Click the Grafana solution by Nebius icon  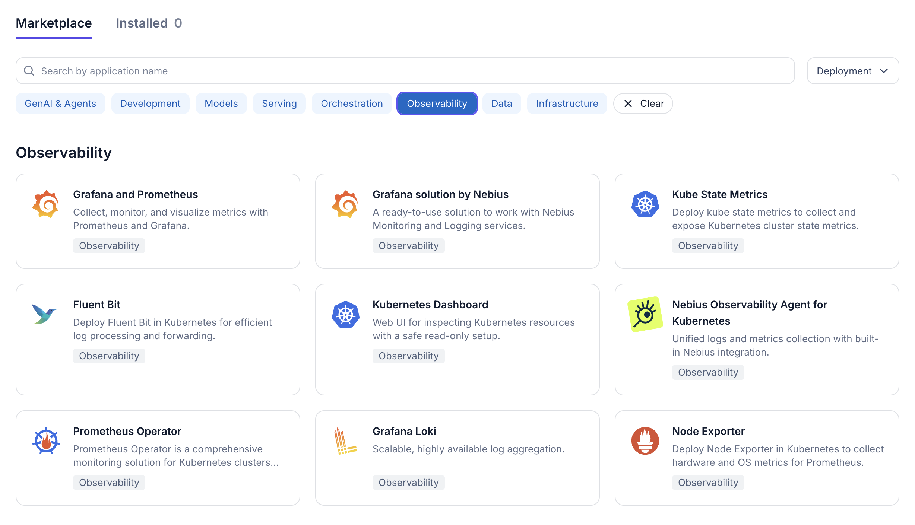(345, 204)
